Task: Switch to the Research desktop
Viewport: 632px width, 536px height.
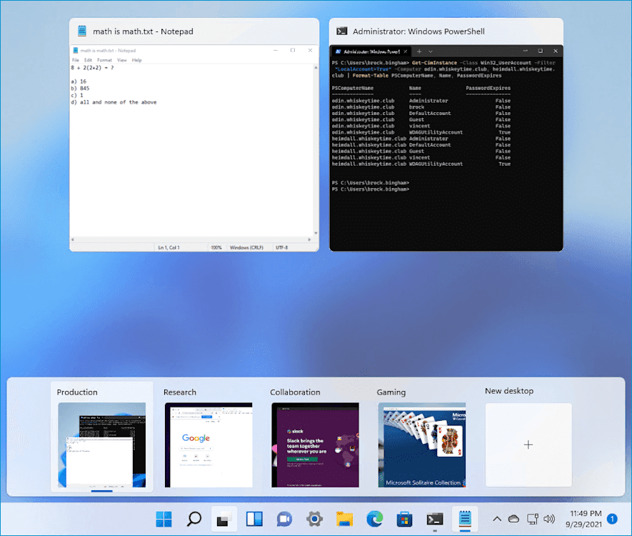Action: pyautogui.click(x=208, y=445)
